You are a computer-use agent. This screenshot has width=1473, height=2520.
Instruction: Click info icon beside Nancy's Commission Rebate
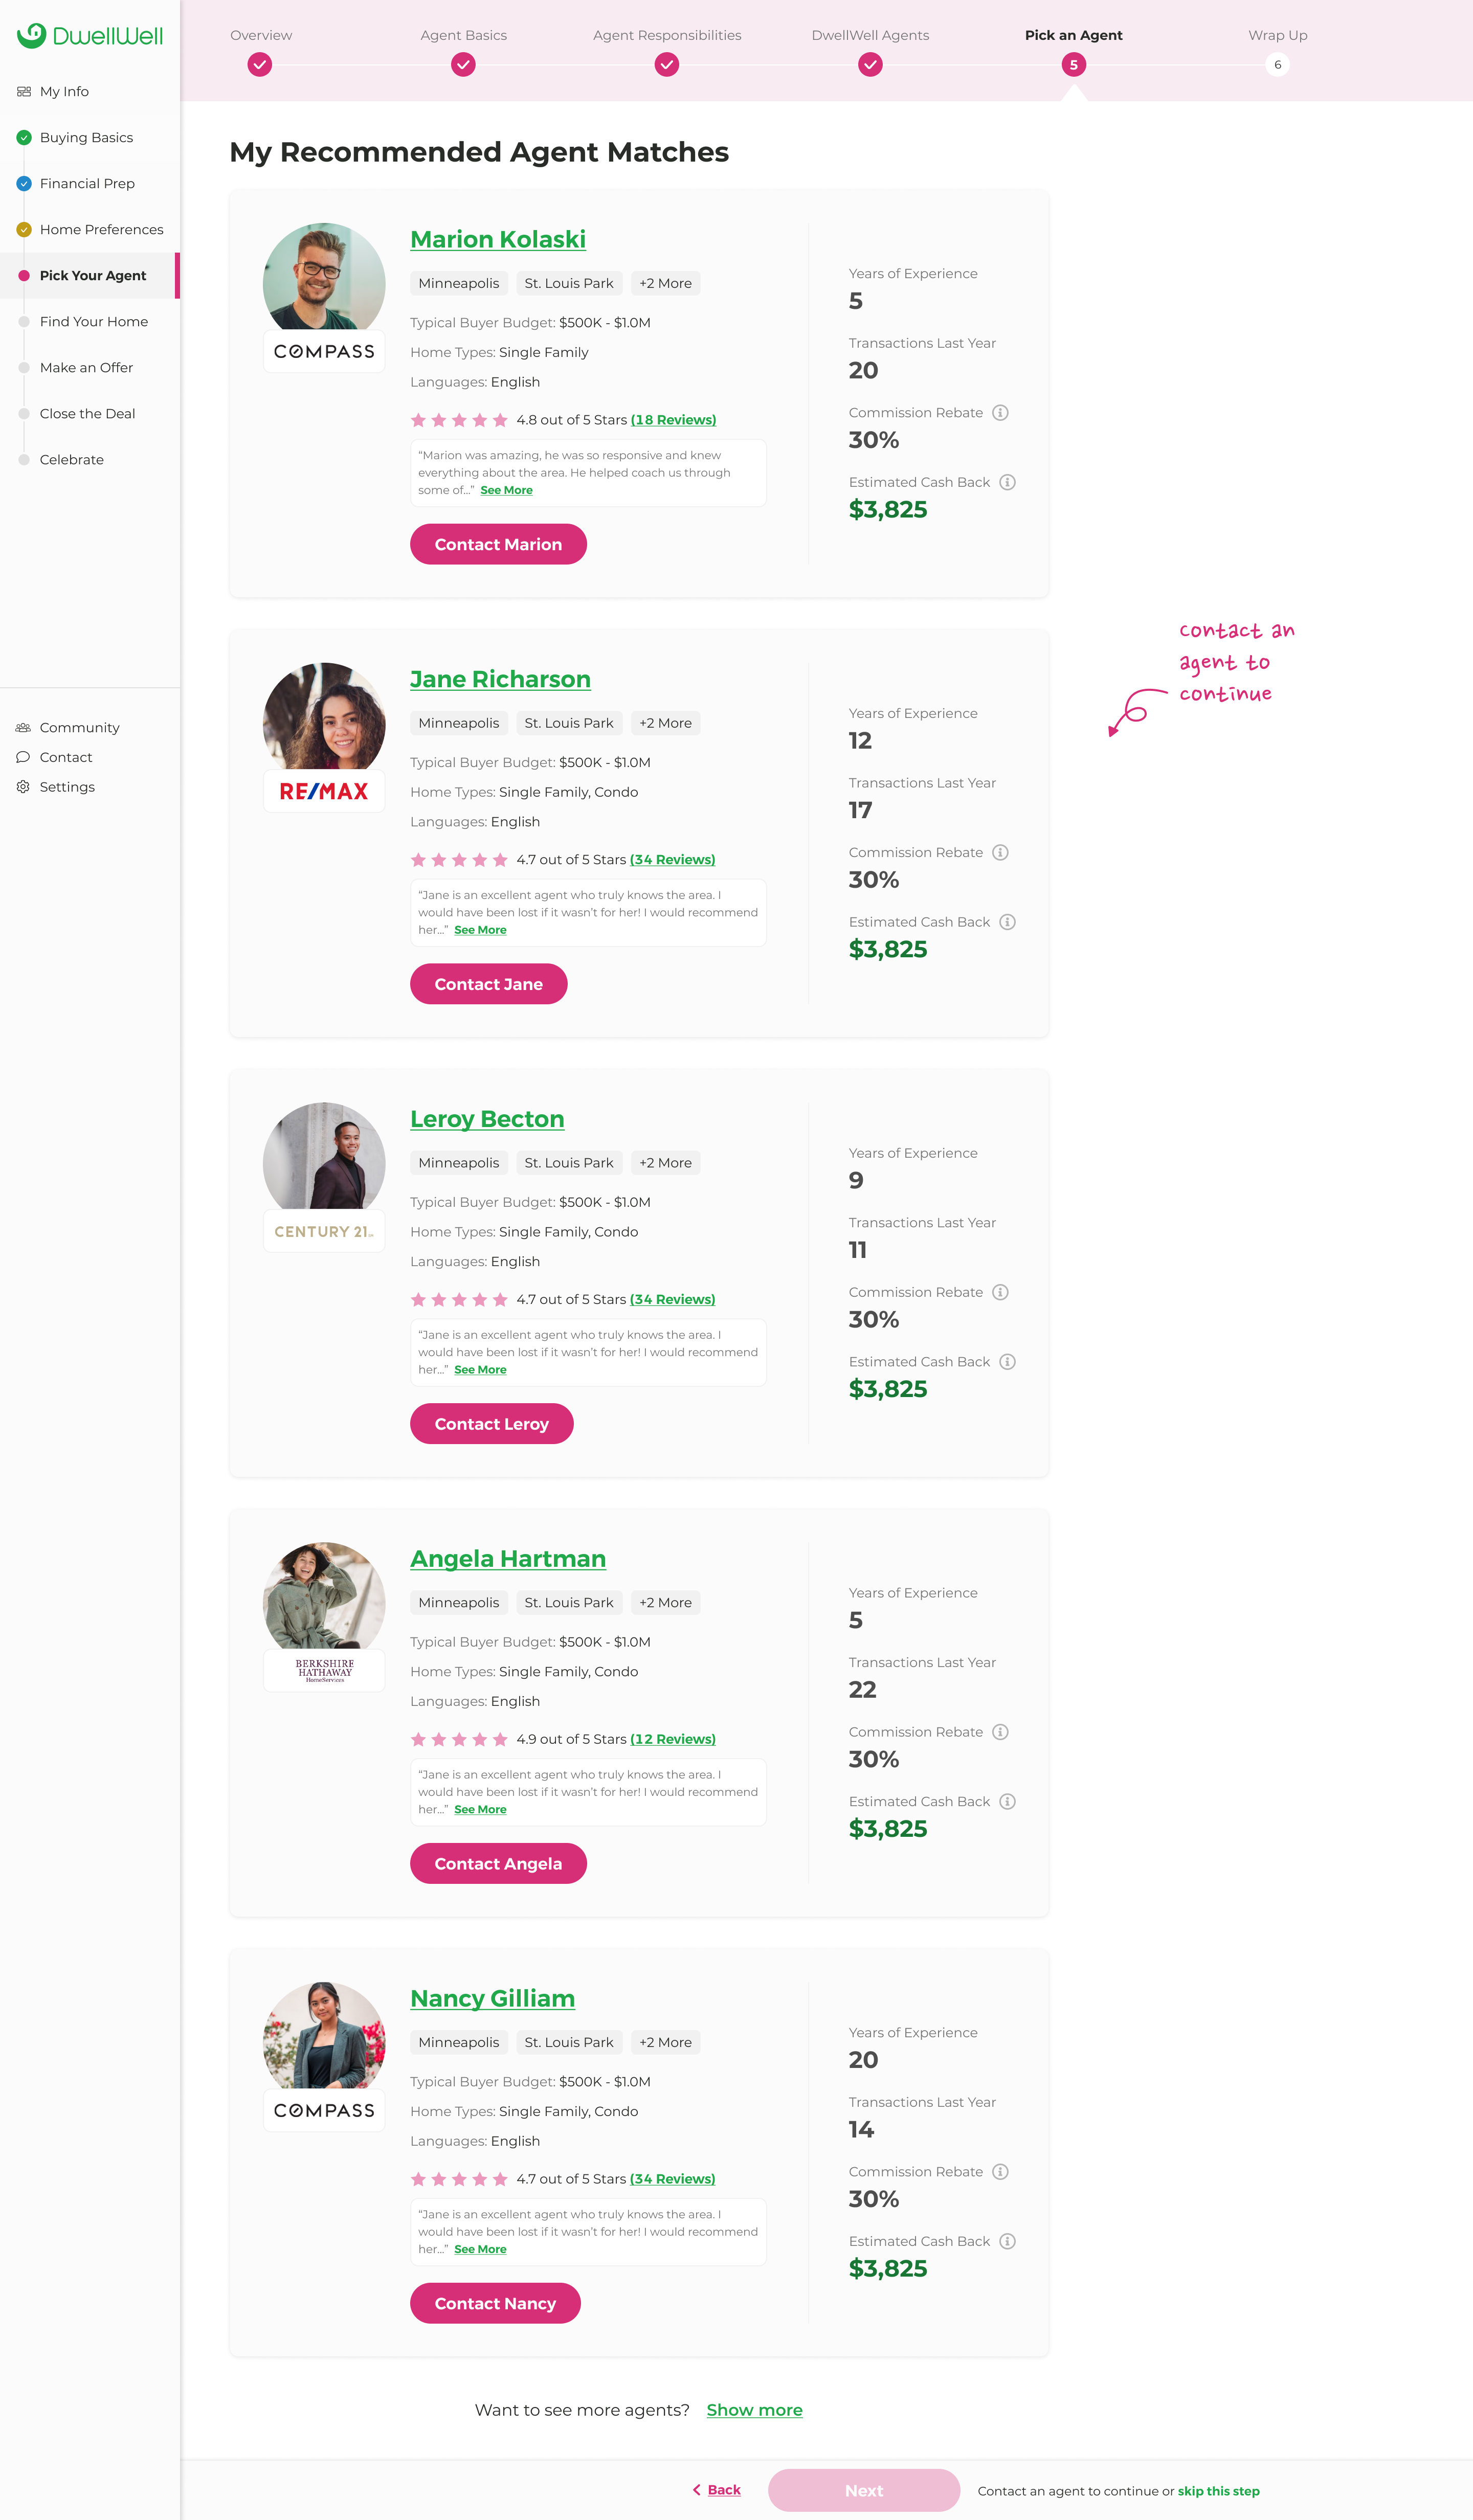click(1000, 2172)
